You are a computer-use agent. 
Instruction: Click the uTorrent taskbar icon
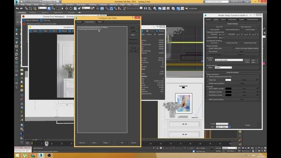pyautogui.click(x=25, y=155)
